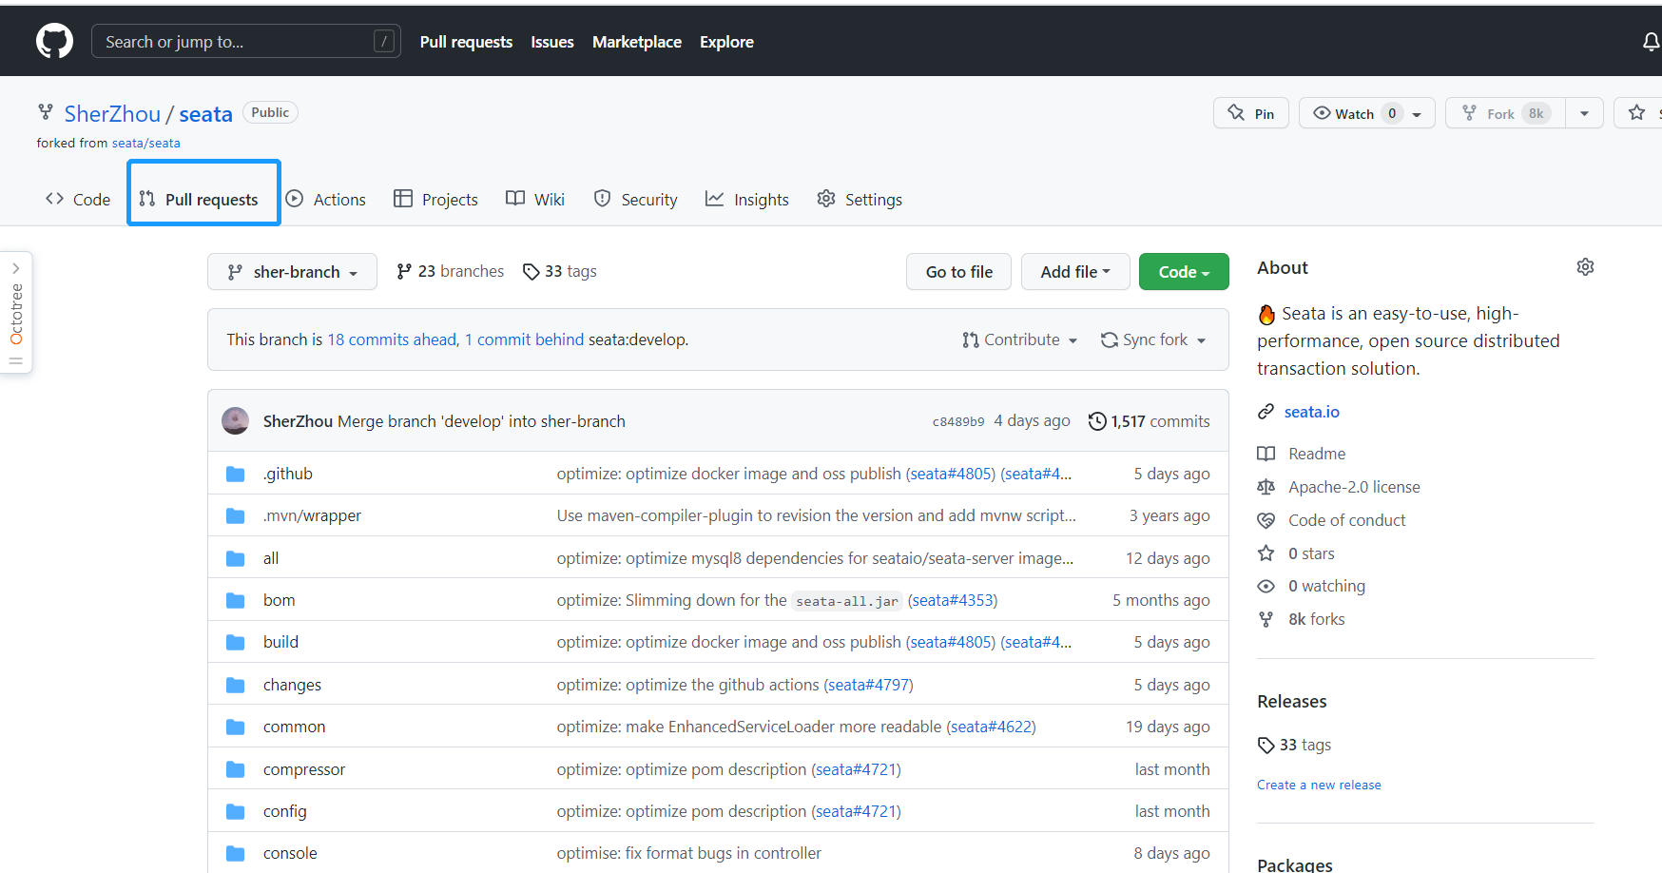Open the green Code dropdown

click(x=1183, y=272)
